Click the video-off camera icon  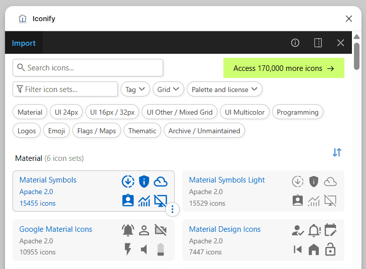[161, 230]
